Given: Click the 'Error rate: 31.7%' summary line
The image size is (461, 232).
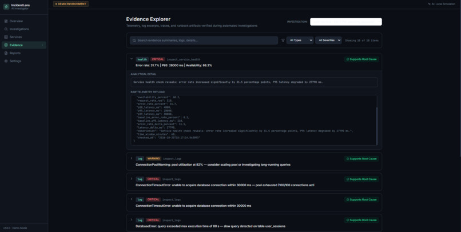Looking at the screenshot, I should pos(174,66).
